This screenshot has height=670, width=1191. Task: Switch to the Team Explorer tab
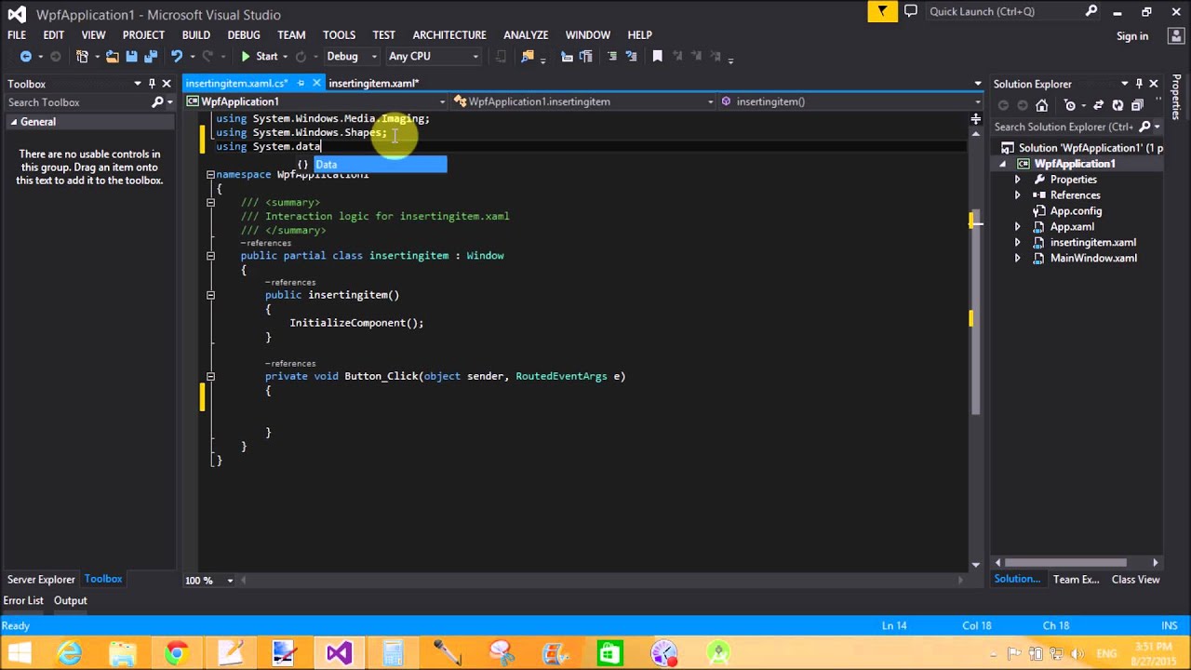coord(1077,580)
